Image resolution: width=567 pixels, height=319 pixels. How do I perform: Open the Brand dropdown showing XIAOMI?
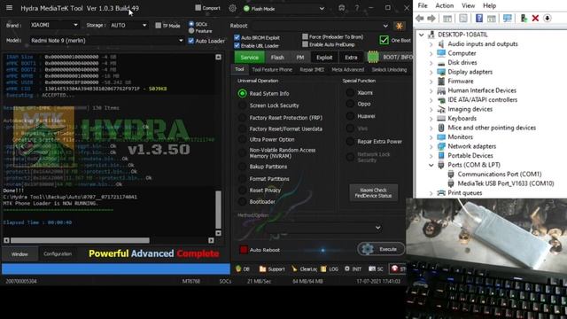[x=53, y=25]
